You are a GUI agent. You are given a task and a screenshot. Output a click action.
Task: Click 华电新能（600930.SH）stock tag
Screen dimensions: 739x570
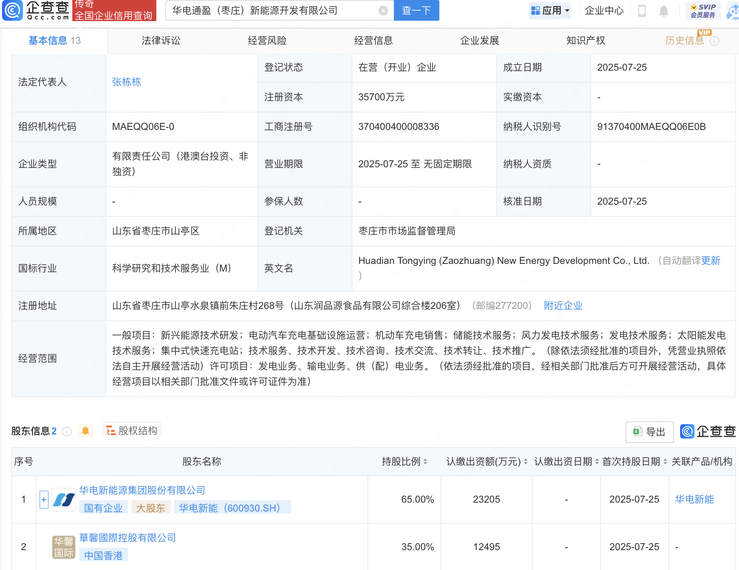point(232,508)
